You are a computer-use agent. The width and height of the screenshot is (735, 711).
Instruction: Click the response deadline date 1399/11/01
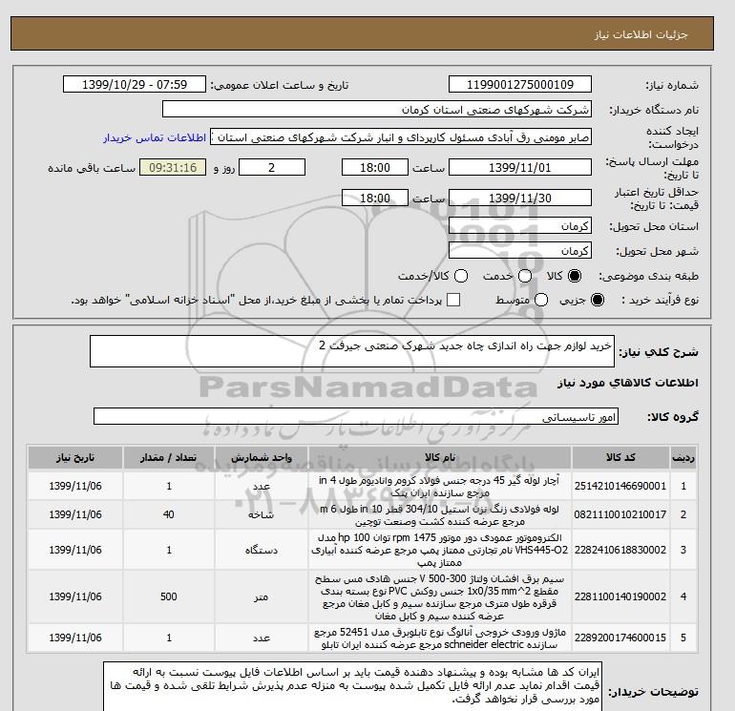tap(520, 168)
